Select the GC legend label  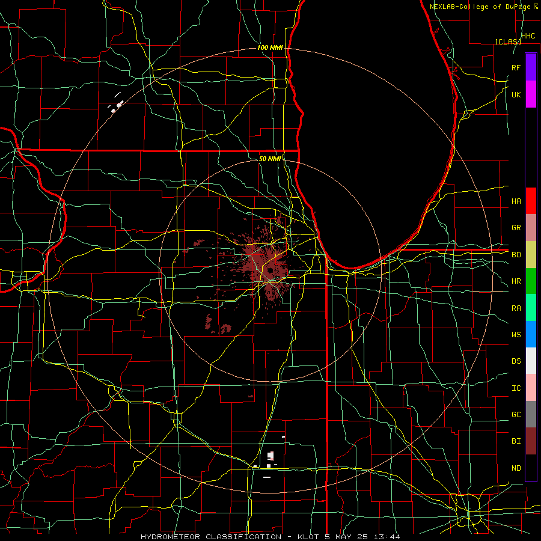pyautogui.click(x=516, y=415)
